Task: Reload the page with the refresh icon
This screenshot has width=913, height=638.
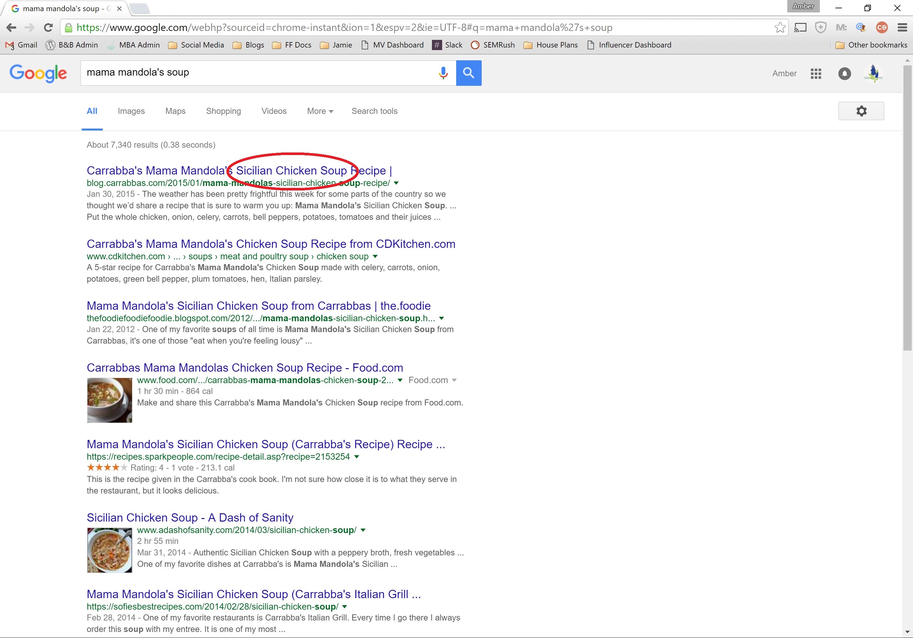Action: tap(48, 27)
